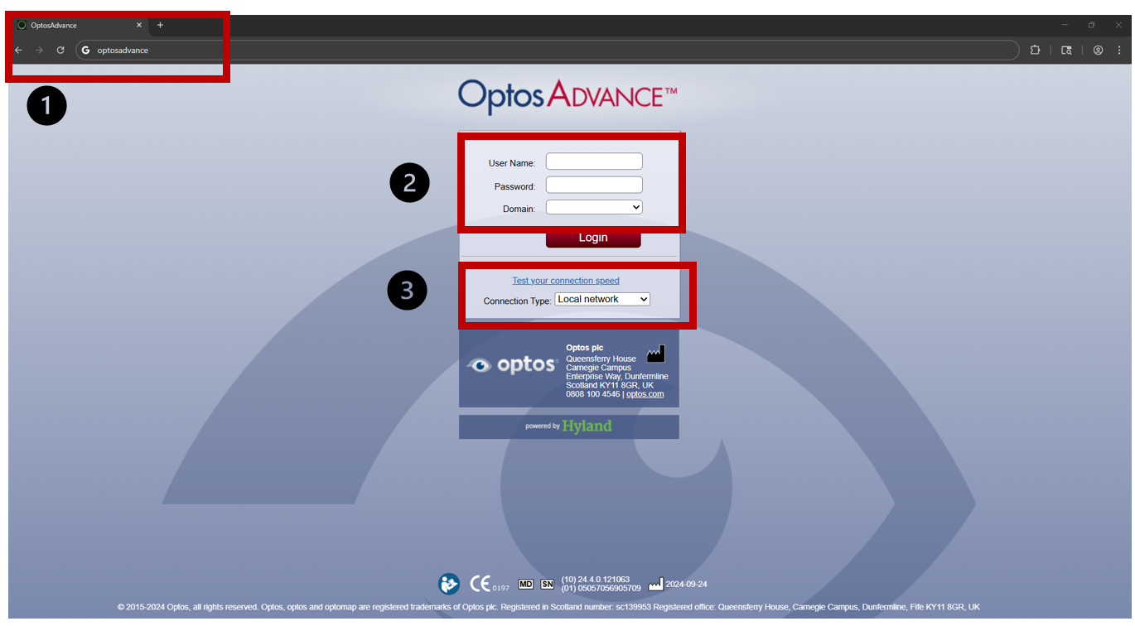Click the SN serial number symbol
Image resolution: width=1135 pixels, height=626 pixels.
click(x=547, y=583)
